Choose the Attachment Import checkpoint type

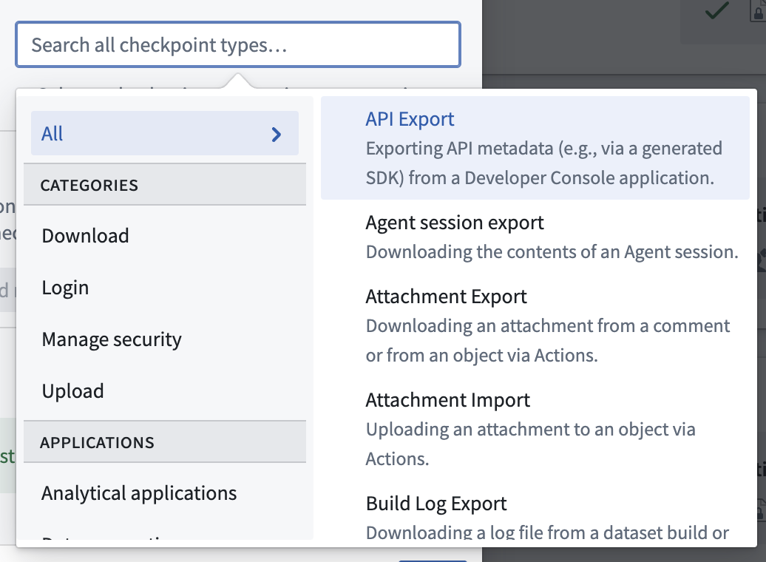[x=535, y=429]
